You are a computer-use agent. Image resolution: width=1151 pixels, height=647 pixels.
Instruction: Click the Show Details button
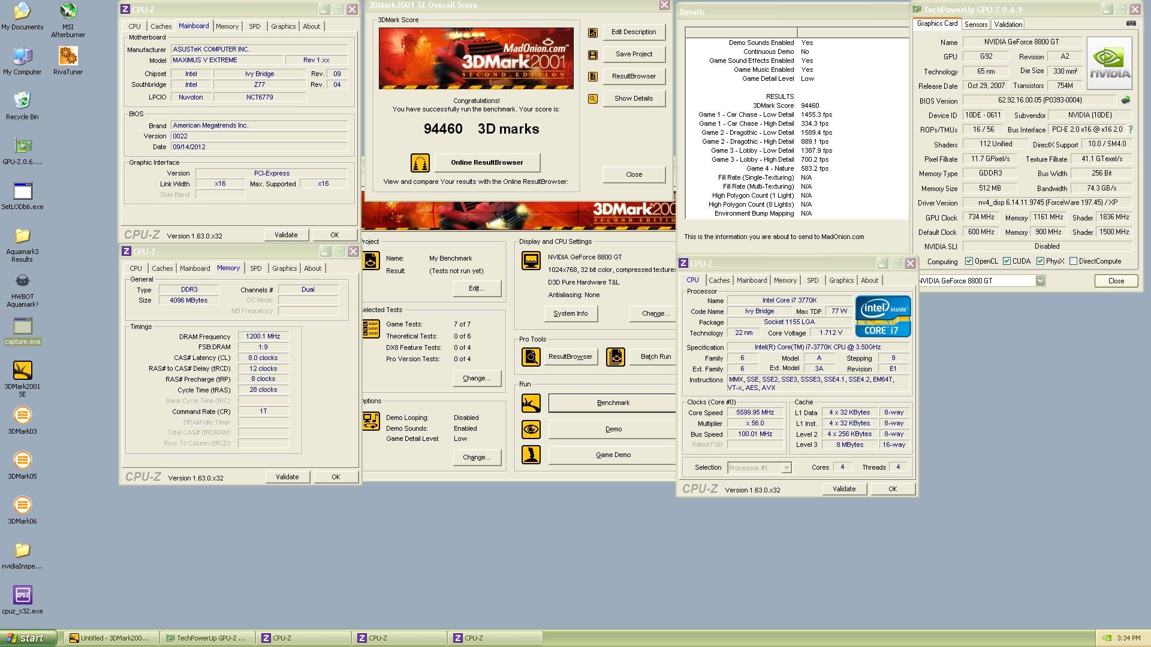[634, 98]
